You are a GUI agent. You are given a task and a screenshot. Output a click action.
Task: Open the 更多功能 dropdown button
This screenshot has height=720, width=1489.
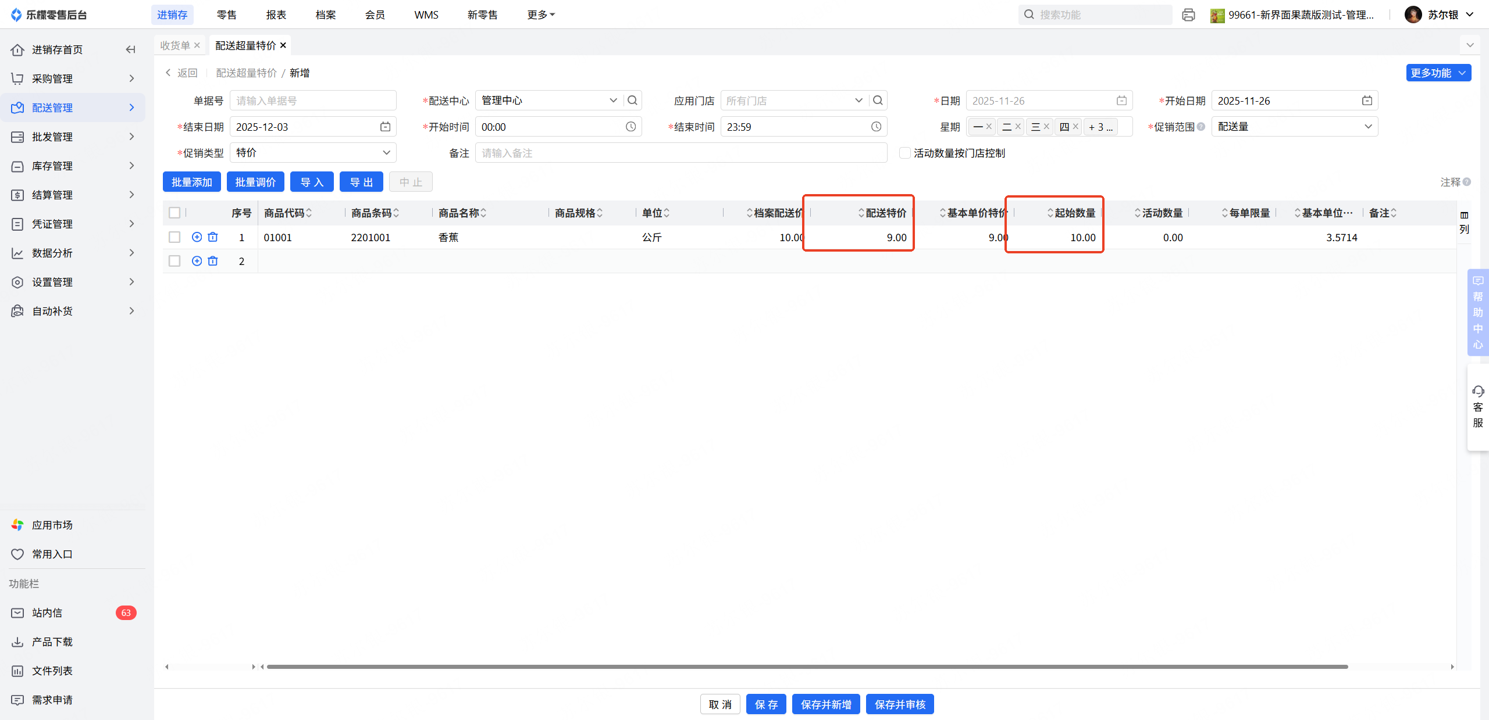(1438, 73)
